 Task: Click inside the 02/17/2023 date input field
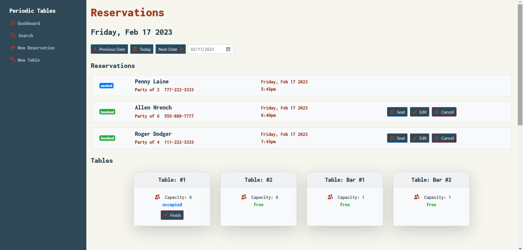206,49
